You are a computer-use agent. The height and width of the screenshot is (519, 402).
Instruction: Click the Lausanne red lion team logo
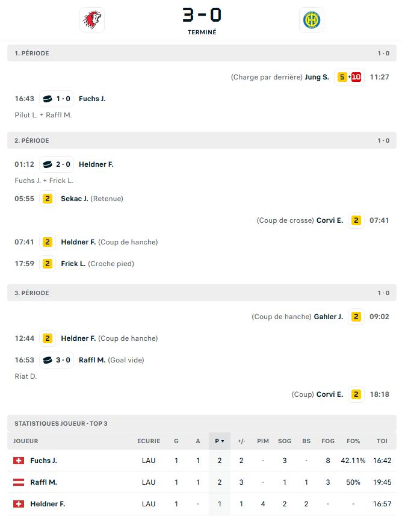click(x=91, y=20)
